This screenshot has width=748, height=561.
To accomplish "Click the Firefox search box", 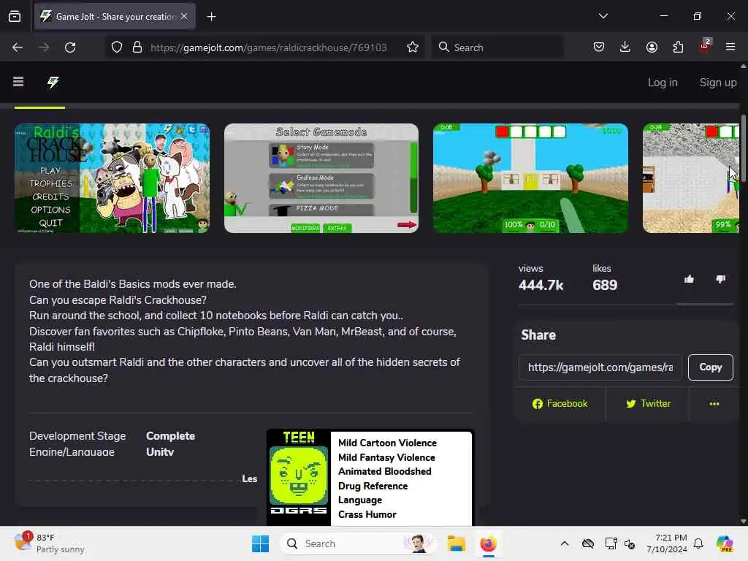I will (497, 47).
